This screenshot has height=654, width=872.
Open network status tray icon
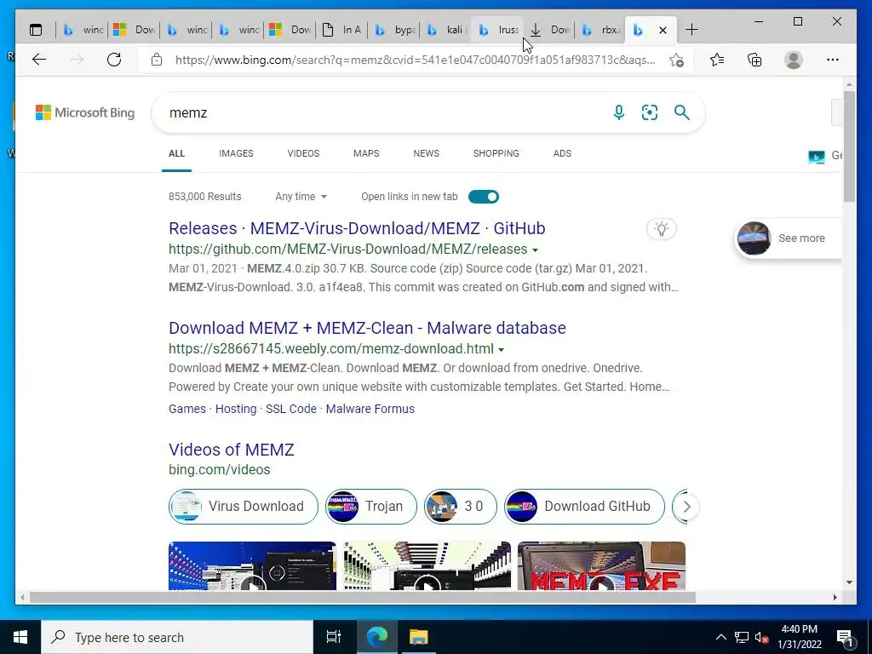742,637
